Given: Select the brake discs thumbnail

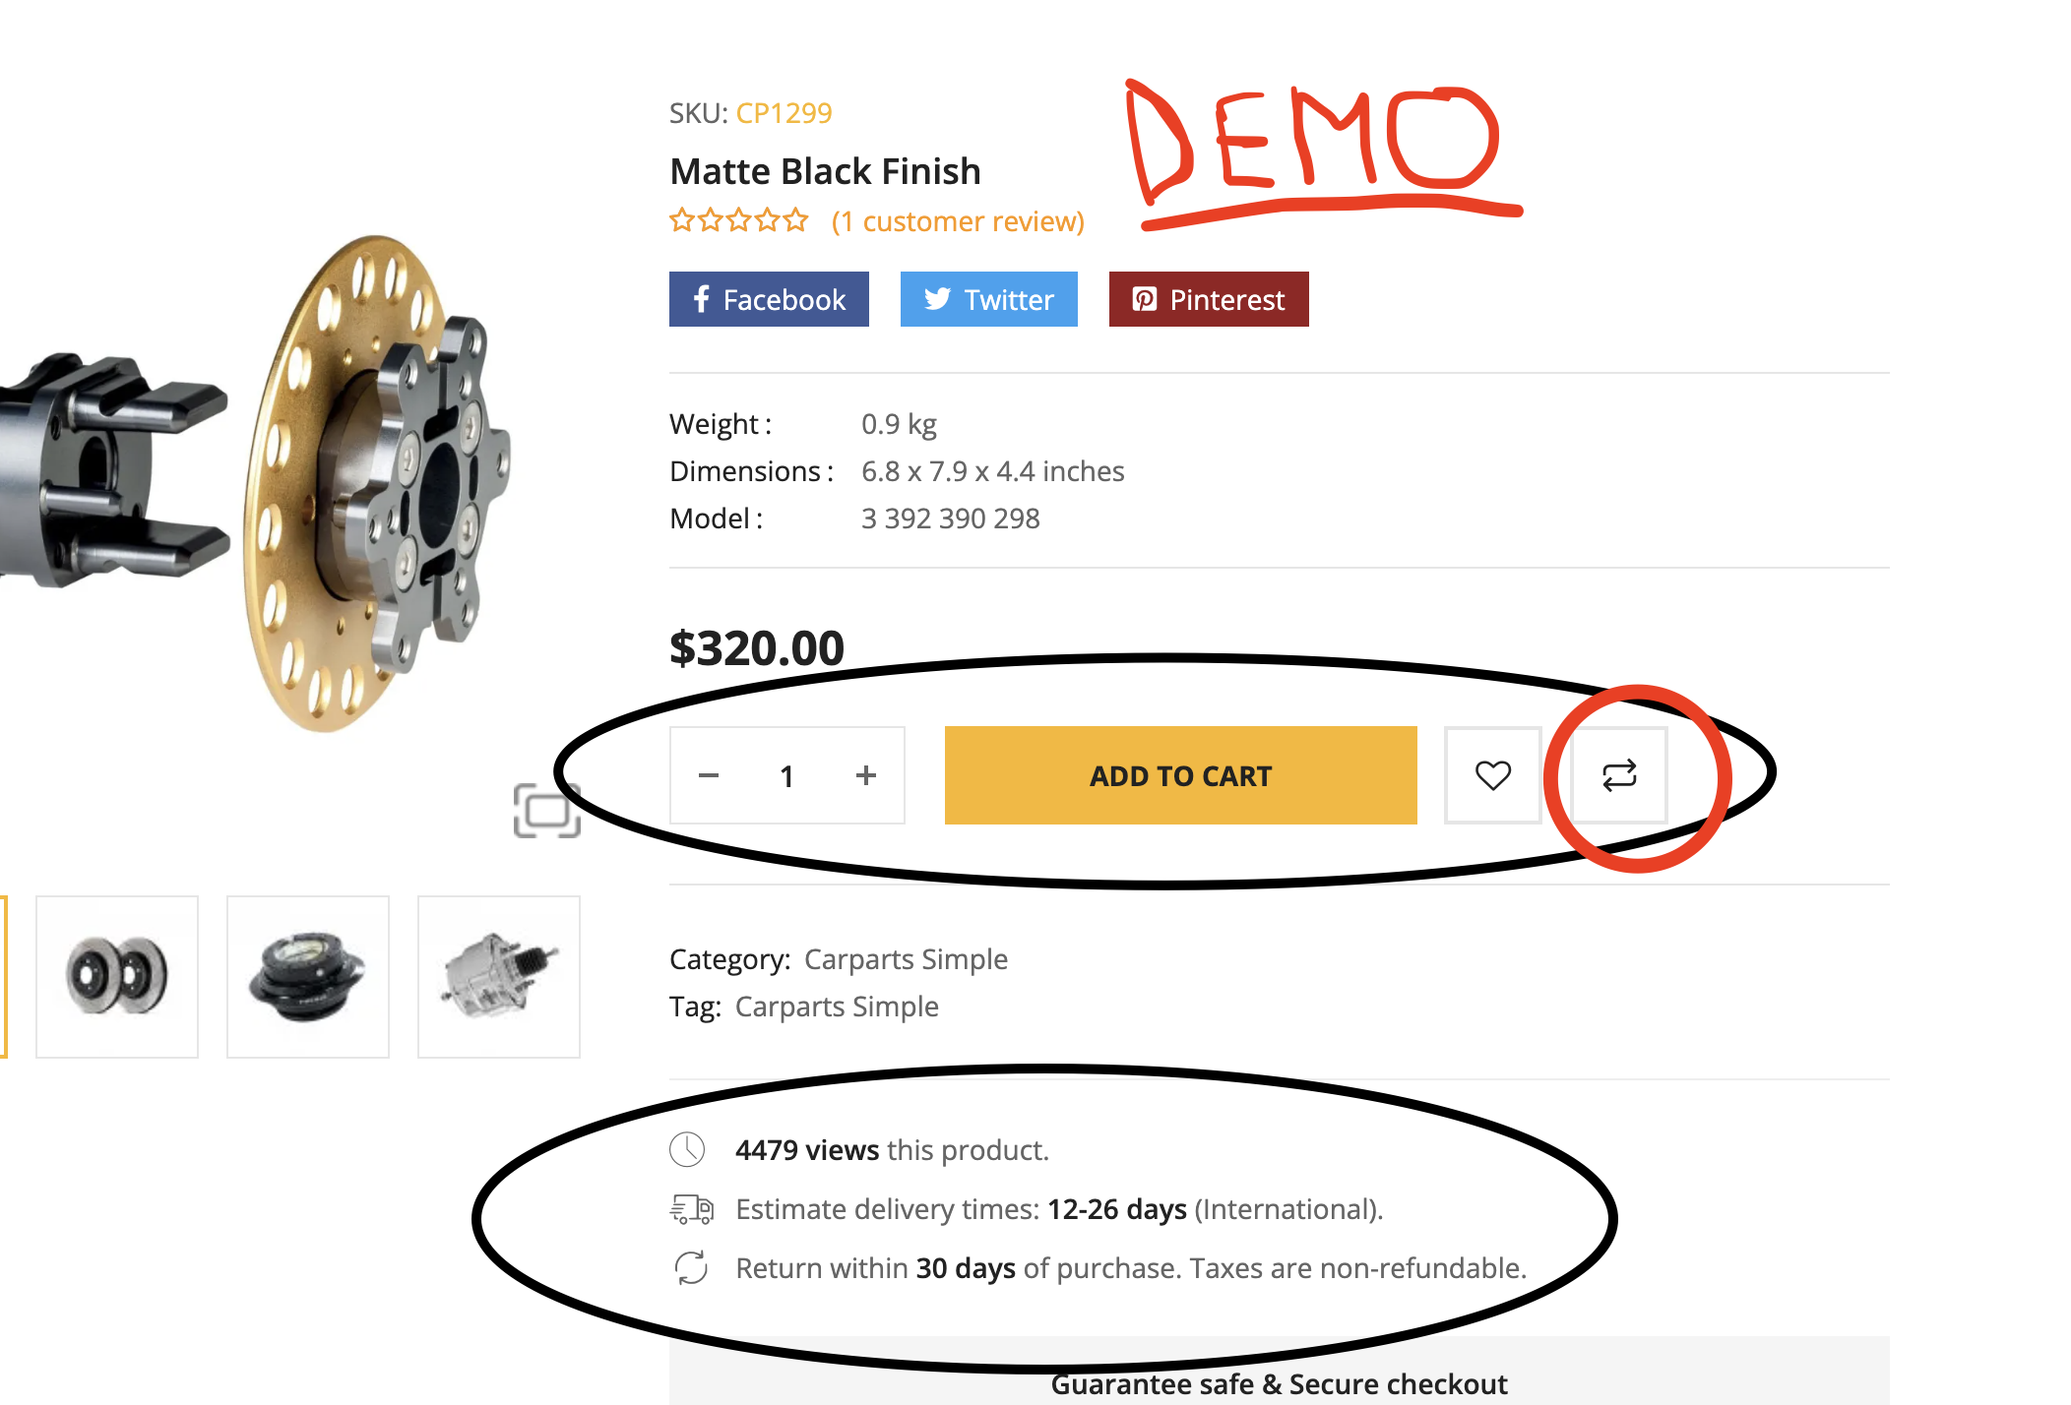Looking at the screenshot, I should (x=117, y=976).
